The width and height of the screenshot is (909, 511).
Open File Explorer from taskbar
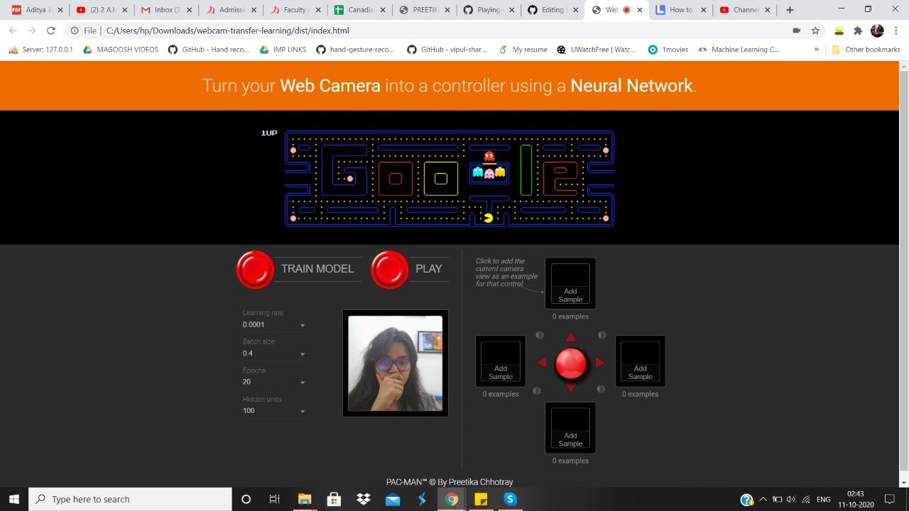click(305, 499)
